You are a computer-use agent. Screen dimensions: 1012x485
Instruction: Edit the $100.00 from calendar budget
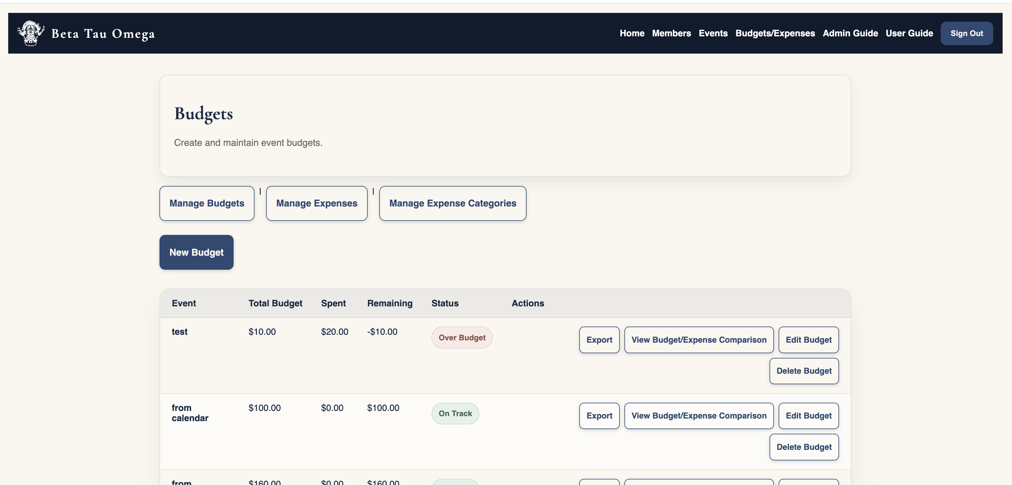click(x=809, y=416)
